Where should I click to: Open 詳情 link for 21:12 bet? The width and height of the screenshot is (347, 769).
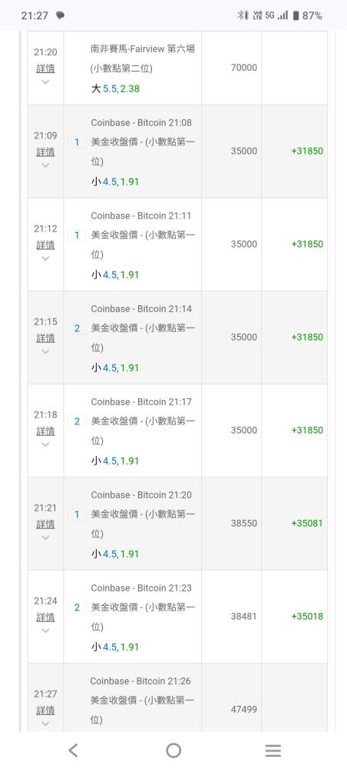[45, 245]
